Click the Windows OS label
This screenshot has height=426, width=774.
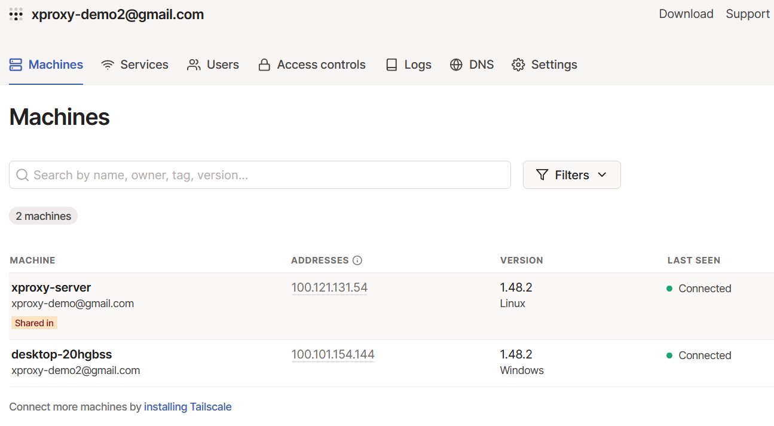pyautogui.click(x=522, y=370)
